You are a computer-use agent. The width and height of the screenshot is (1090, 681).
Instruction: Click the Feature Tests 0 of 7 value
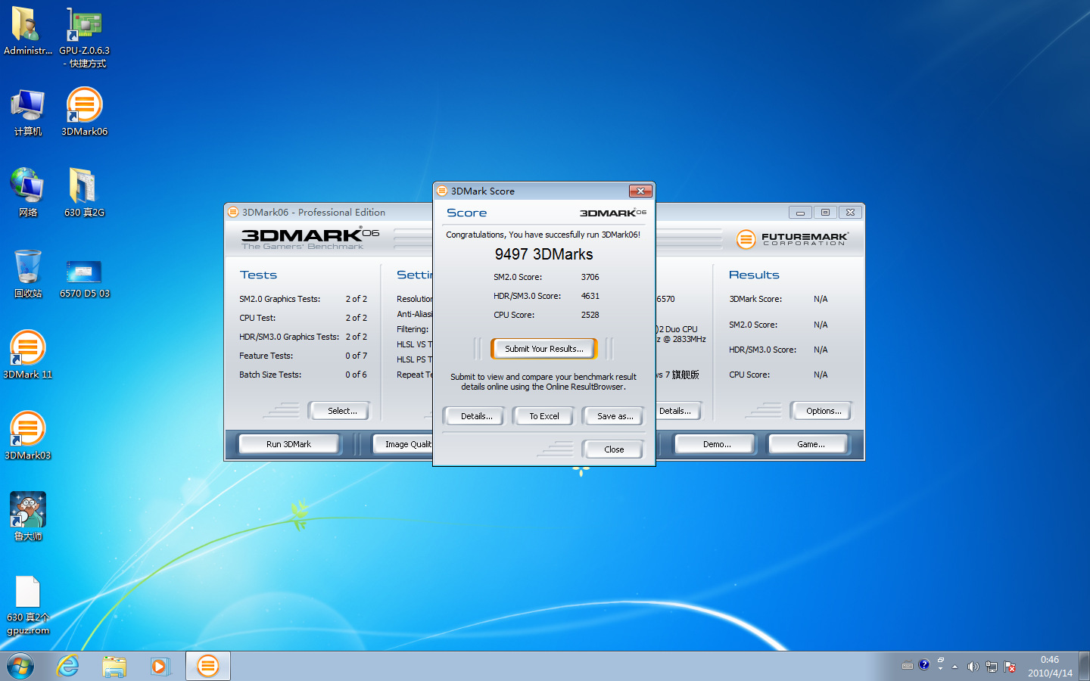point(356,356)
